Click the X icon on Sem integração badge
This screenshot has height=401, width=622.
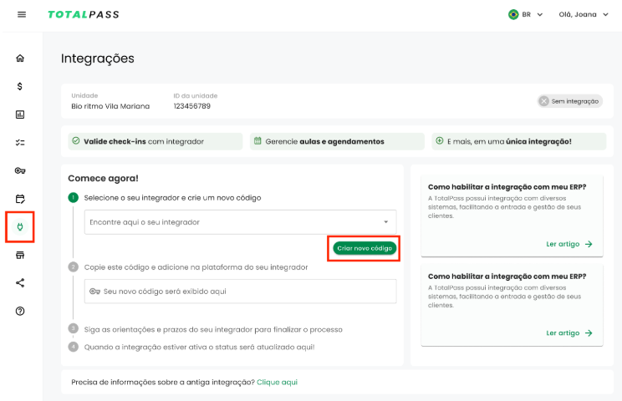coord(544,101)
